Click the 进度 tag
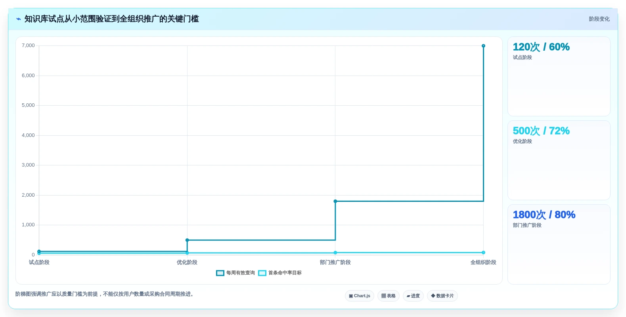Screen dimensions: 626x317 click(413, 296)
